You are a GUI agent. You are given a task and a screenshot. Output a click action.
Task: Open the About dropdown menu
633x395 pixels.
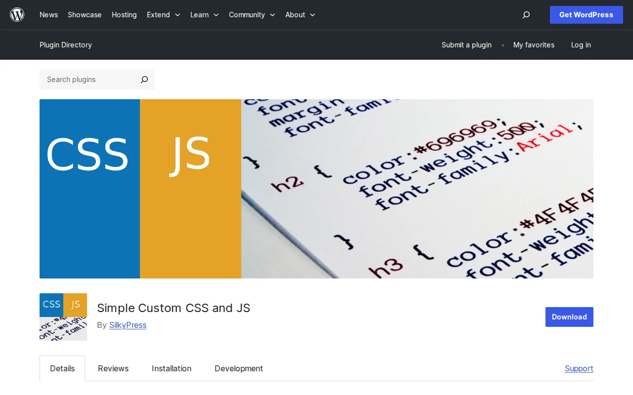coord(300,15)
